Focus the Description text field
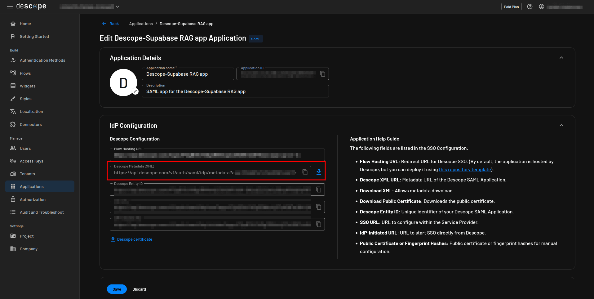Screen dimensions: 594x299 (235, 91)
